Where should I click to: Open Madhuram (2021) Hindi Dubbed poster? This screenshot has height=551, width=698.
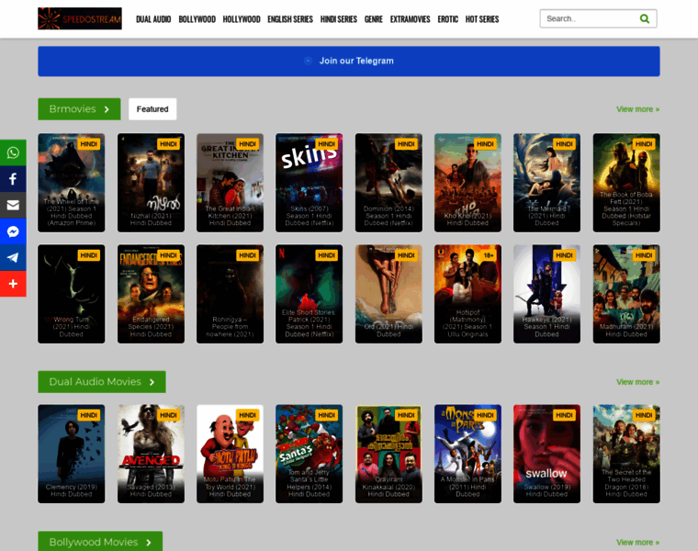pos(626,294)
